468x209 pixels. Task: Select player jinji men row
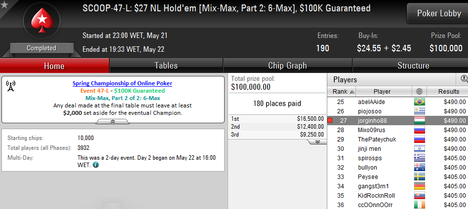[397, 149]
